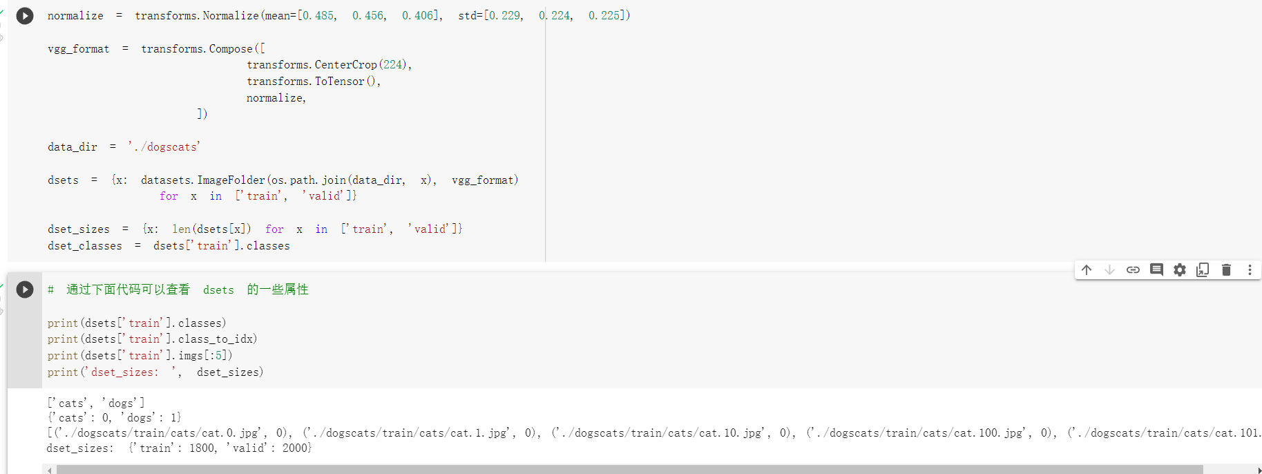Place cursor in the data_dir assignment line
The width and height of the screenshot is (1262, 474).
point(124,147)
